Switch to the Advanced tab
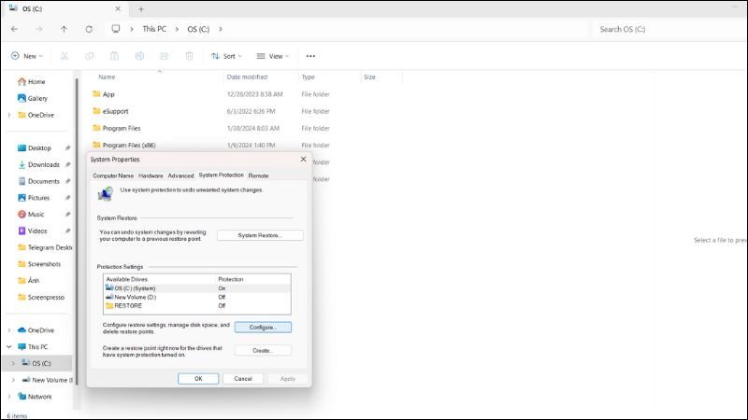The image size is (748, 420). pyautogui.click(x=180, y=175)
